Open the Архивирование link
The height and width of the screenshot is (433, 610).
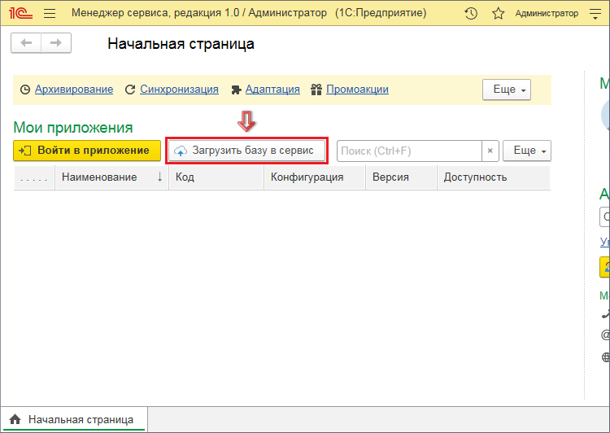point(74,90)
